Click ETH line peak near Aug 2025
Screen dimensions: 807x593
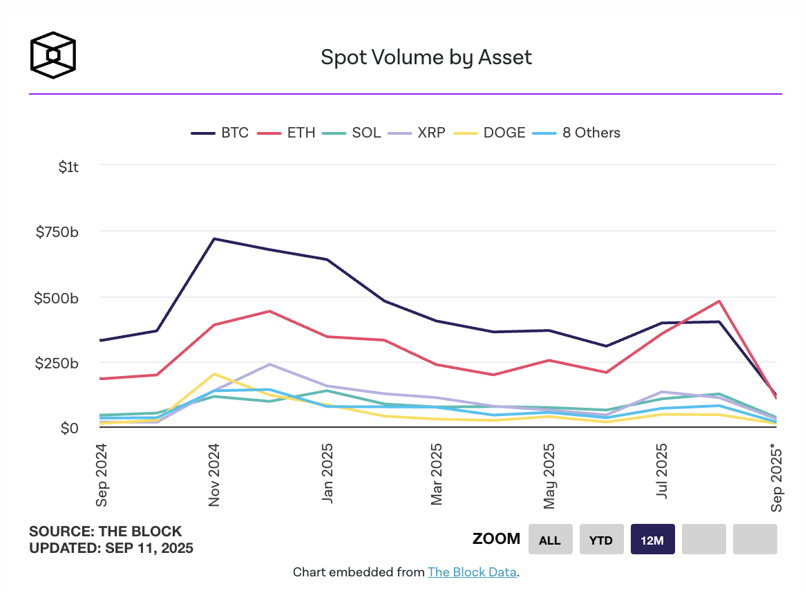[719, 301]
